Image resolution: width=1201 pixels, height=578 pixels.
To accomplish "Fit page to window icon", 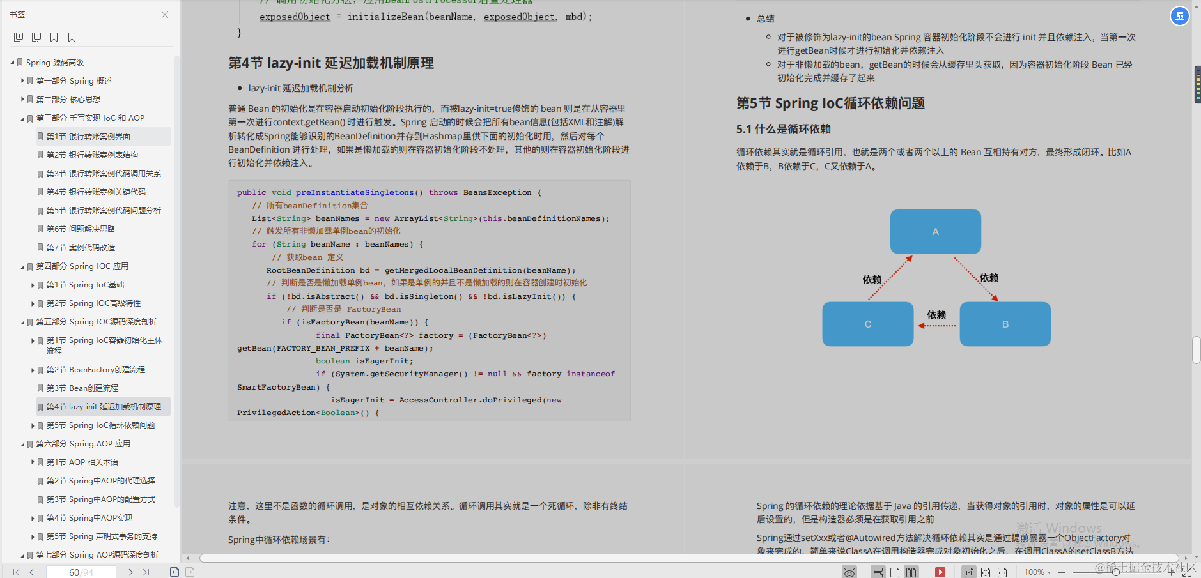I will [986, 572].
